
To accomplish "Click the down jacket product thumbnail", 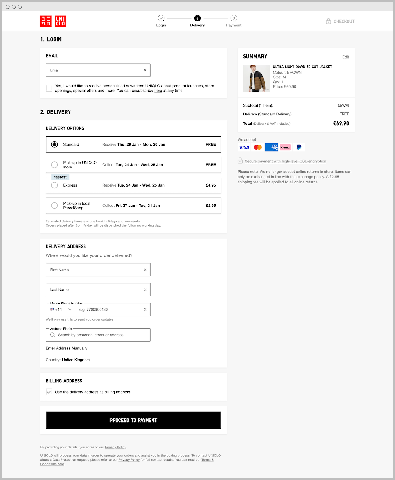I will pos(257,78).
